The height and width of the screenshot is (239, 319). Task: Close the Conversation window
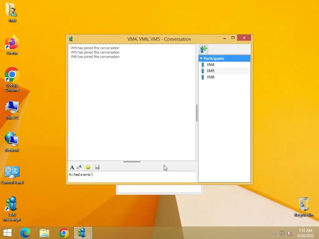pos(244,38)
